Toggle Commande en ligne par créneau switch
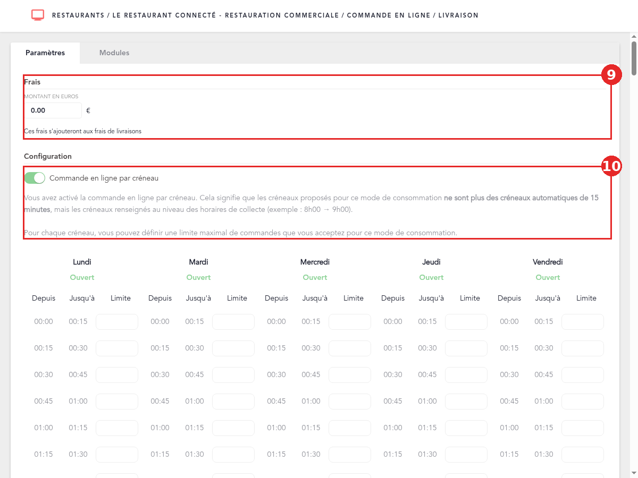Screen dimensions: 638x478 pyautogui.click(x=35, y=178)
